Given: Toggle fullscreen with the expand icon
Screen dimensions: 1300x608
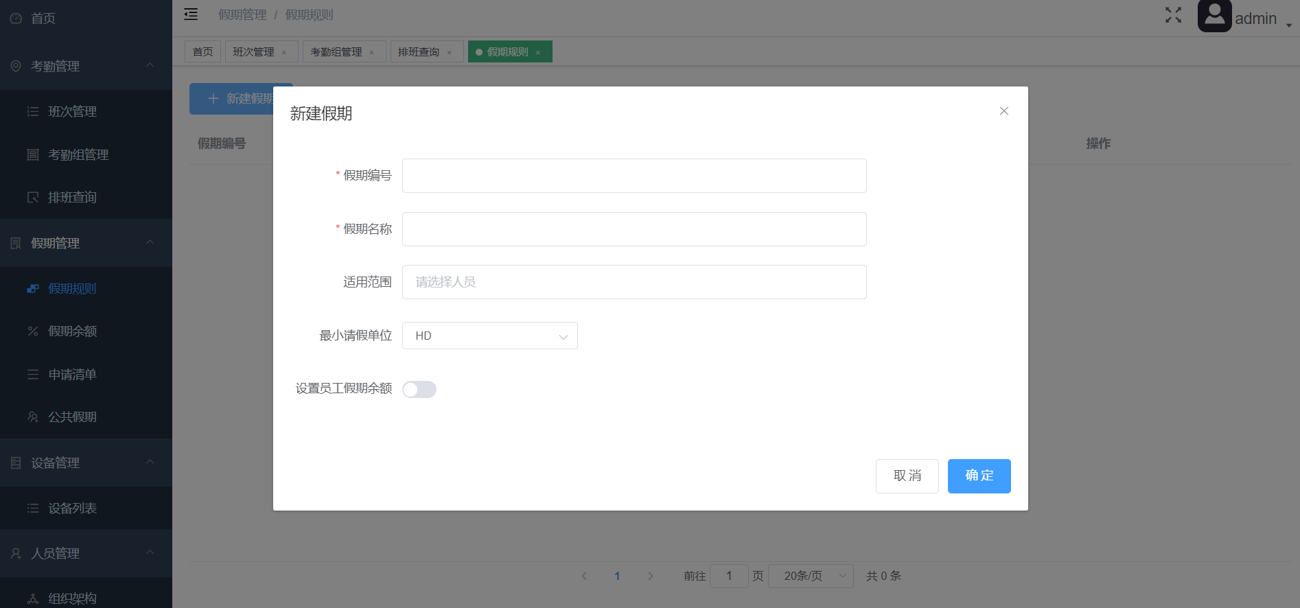Looking at the screenshot, I should 1173,15.
